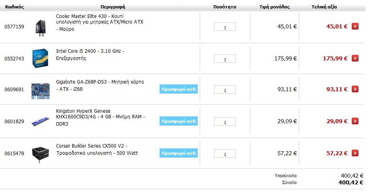Edit quantity field for Corsair CX500
Screen dimensions: 379x192
(225, 154)
